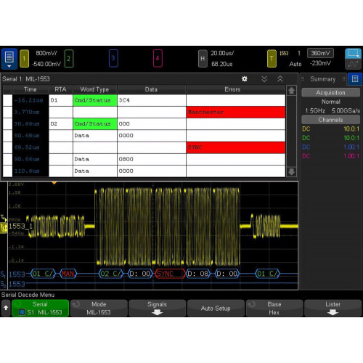The width and height of the screenshot is (363, 363).
Task: Click the Word Type column header
Action: pos(95,89)
